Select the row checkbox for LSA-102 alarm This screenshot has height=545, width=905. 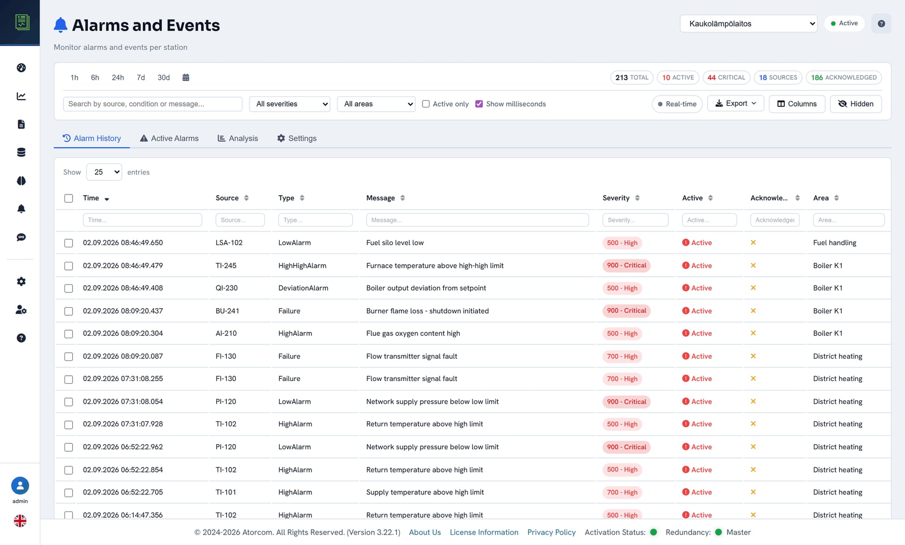pyautogui.click(x=69, y=243)
